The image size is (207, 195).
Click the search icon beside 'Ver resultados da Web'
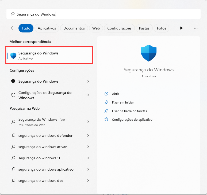coord(13,122)
